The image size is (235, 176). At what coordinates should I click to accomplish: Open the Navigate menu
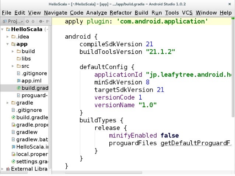[56, 13]
